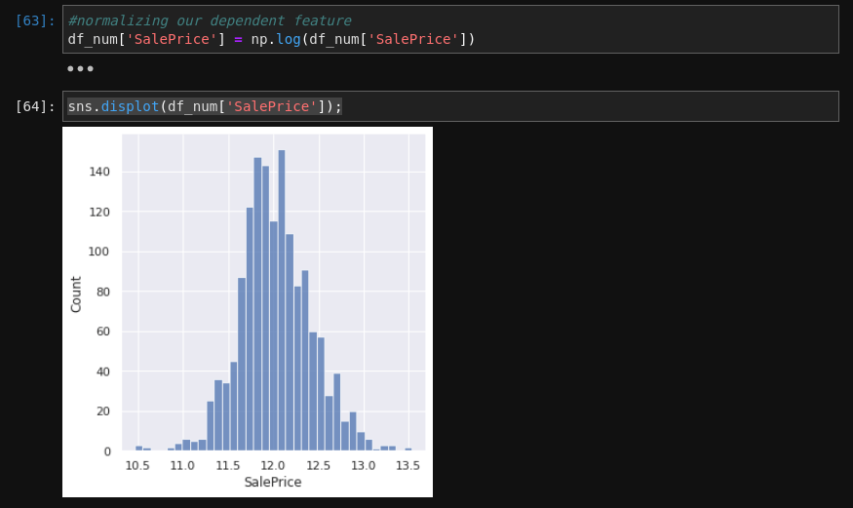Select the [63]: cell prompt
Image resolution: width=853 pixels, height=508 pixels.
pyautogui.click(x=35, y=20)
